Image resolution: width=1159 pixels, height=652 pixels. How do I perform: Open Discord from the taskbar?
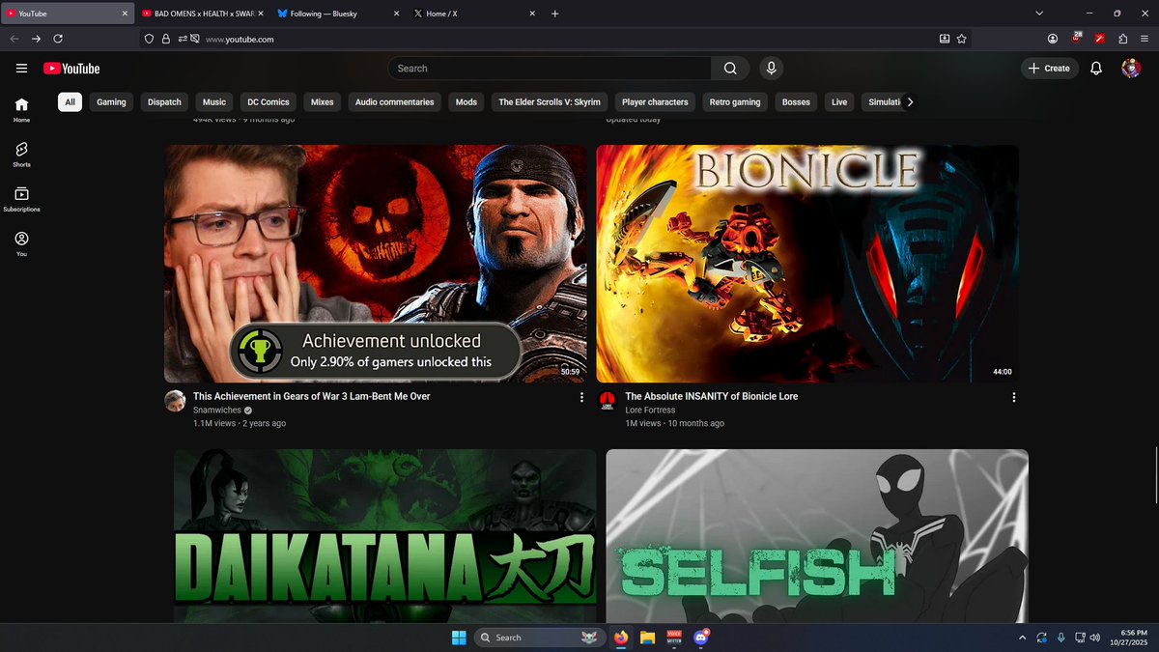coord(701,638)
